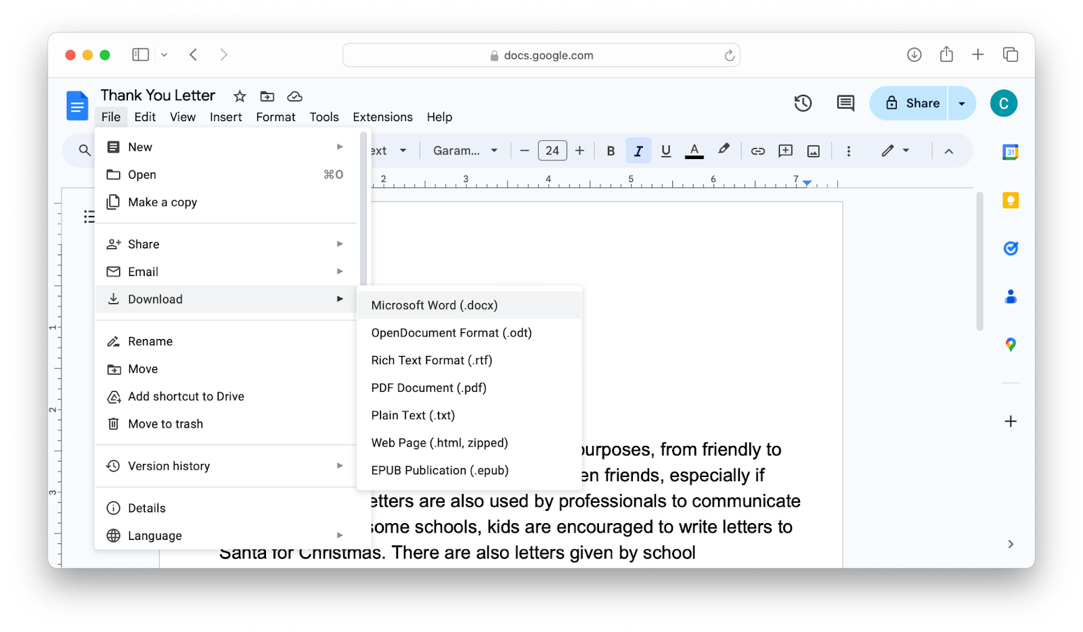Choose Make a copy from File menu
The image size is (1083, 632).
(x=162, y=202)
